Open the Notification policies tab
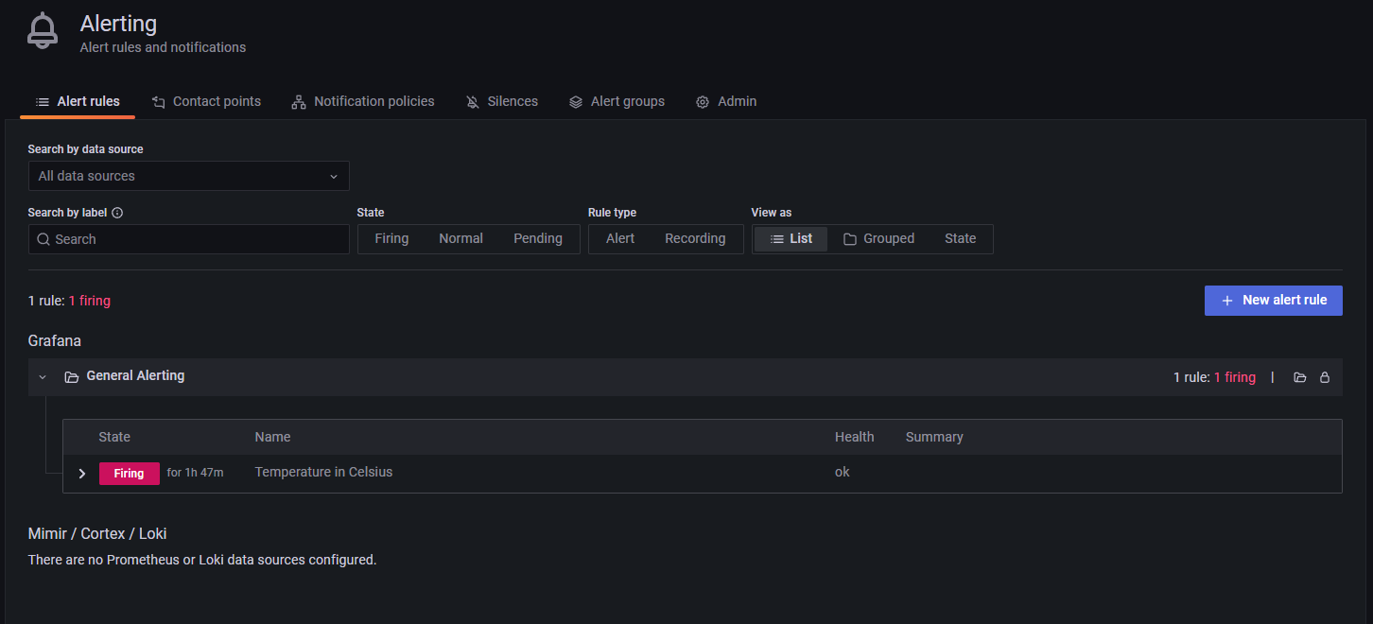The width and height of the screenshot is (1373, 624). [x=363, y=101]
